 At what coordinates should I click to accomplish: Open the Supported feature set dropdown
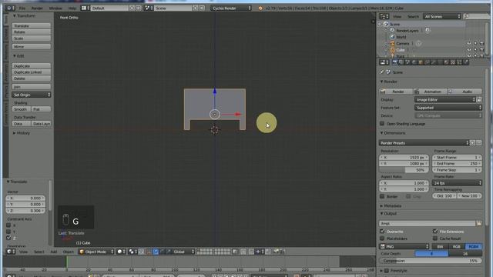click(448, 108)
